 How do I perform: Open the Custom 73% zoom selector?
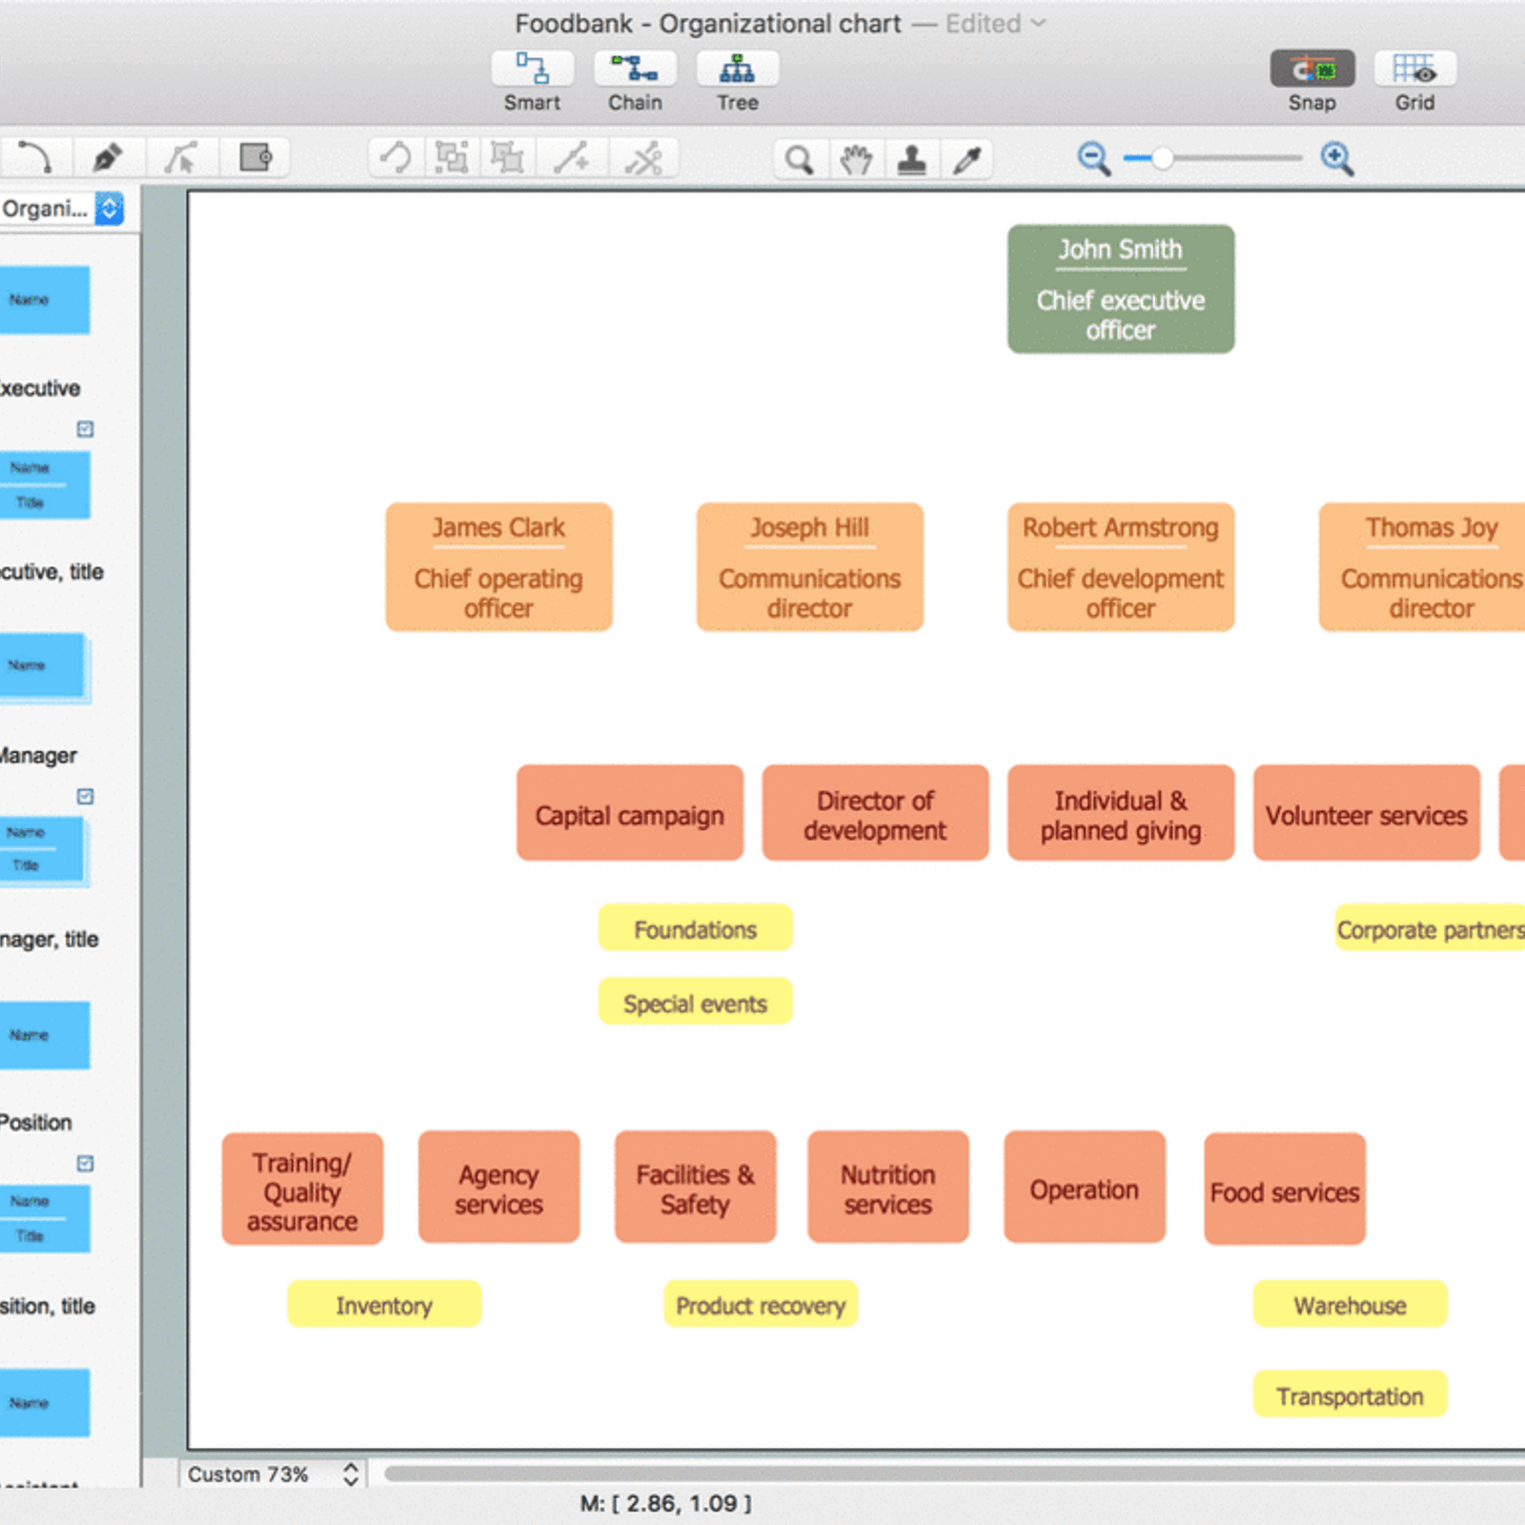pos(274,1474)
